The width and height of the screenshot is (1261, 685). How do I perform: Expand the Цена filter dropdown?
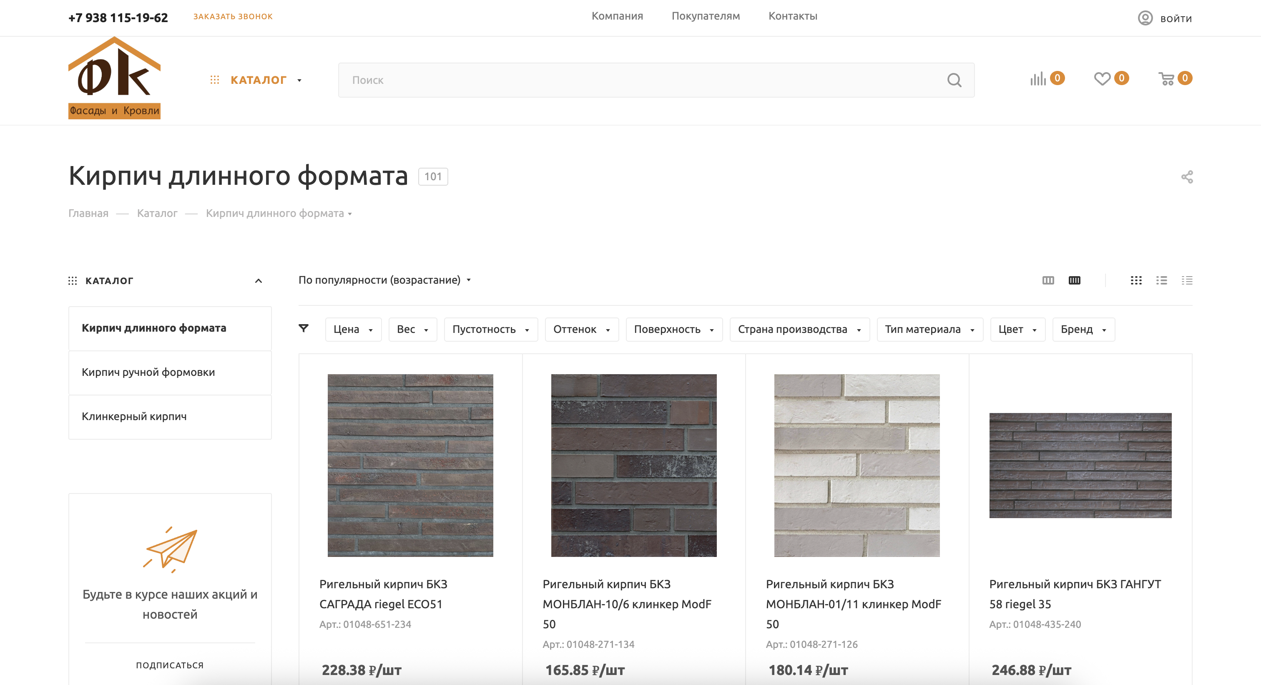[x=353, y=330]
